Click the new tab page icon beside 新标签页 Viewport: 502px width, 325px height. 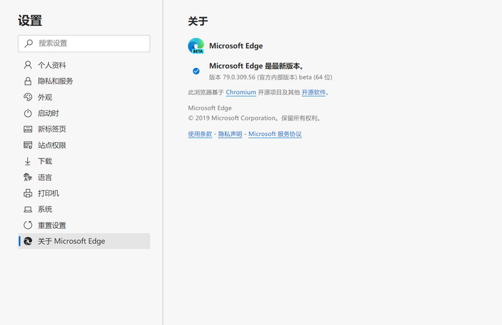[28, 129]
